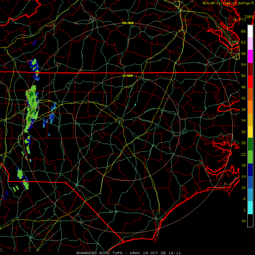255x255 pixels.
Task: Click the "66" legend value
Action: coord(243,31)
